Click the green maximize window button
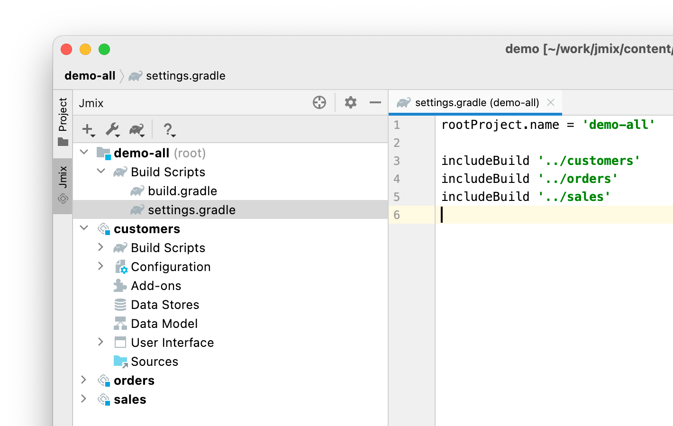673x426 pixels. [x=104, y=49]
